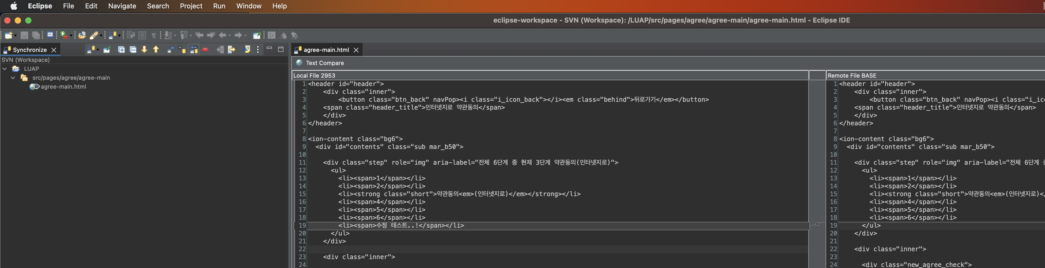Toggle Show Whitespace Characters pilcrow icon
The image size is (1045, 268).
(154, 35)
